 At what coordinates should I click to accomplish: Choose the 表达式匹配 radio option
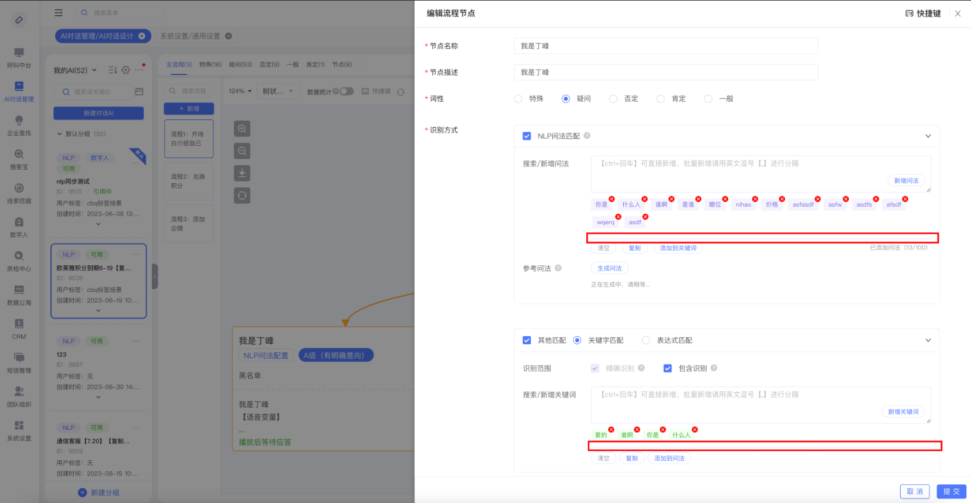(x=646, y=340)
